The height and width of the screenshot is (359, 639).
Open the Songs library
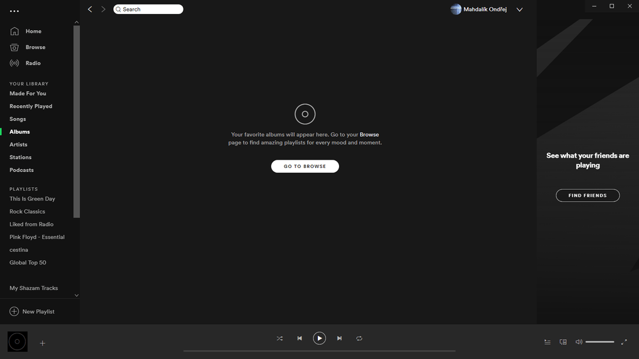click(x=17, y=119)
